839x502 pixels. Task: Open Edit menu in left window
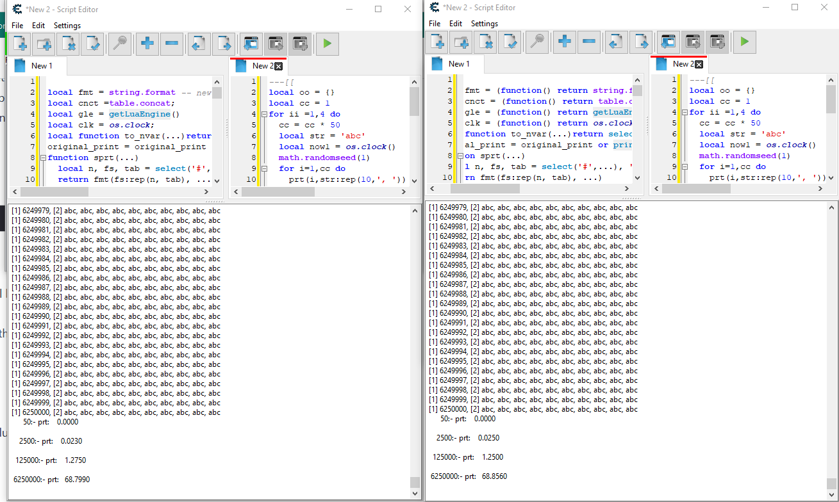38,26
